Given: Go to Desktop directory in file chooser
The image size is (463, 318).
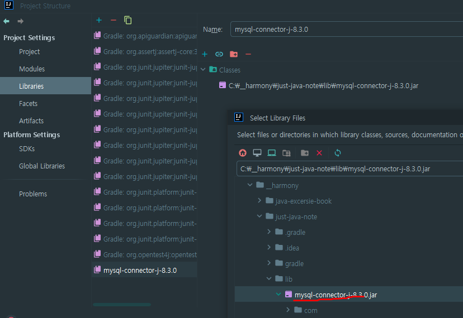Looking at the screenshot, I should coord(257,153).
